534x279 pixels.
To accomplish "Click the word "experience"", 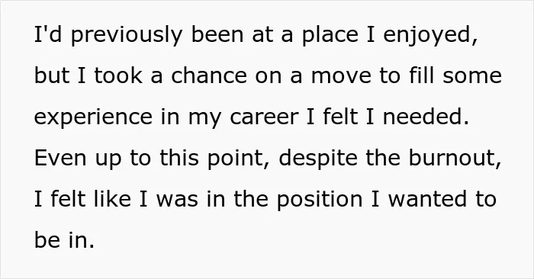I will click(93, 117).
